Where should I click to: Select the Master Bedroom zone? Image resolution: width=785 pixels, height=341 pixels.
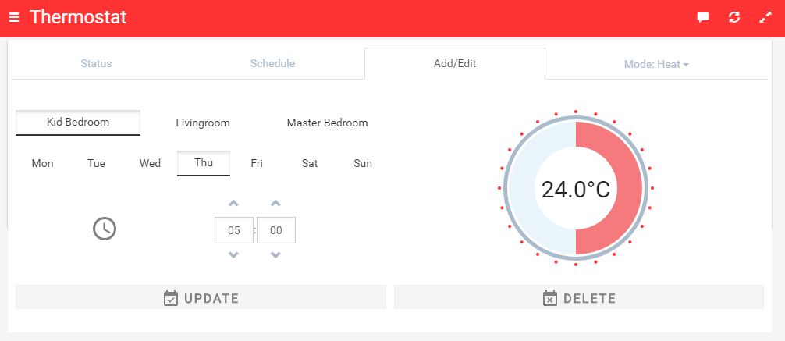pyautogui.click(x=327, y=123)
